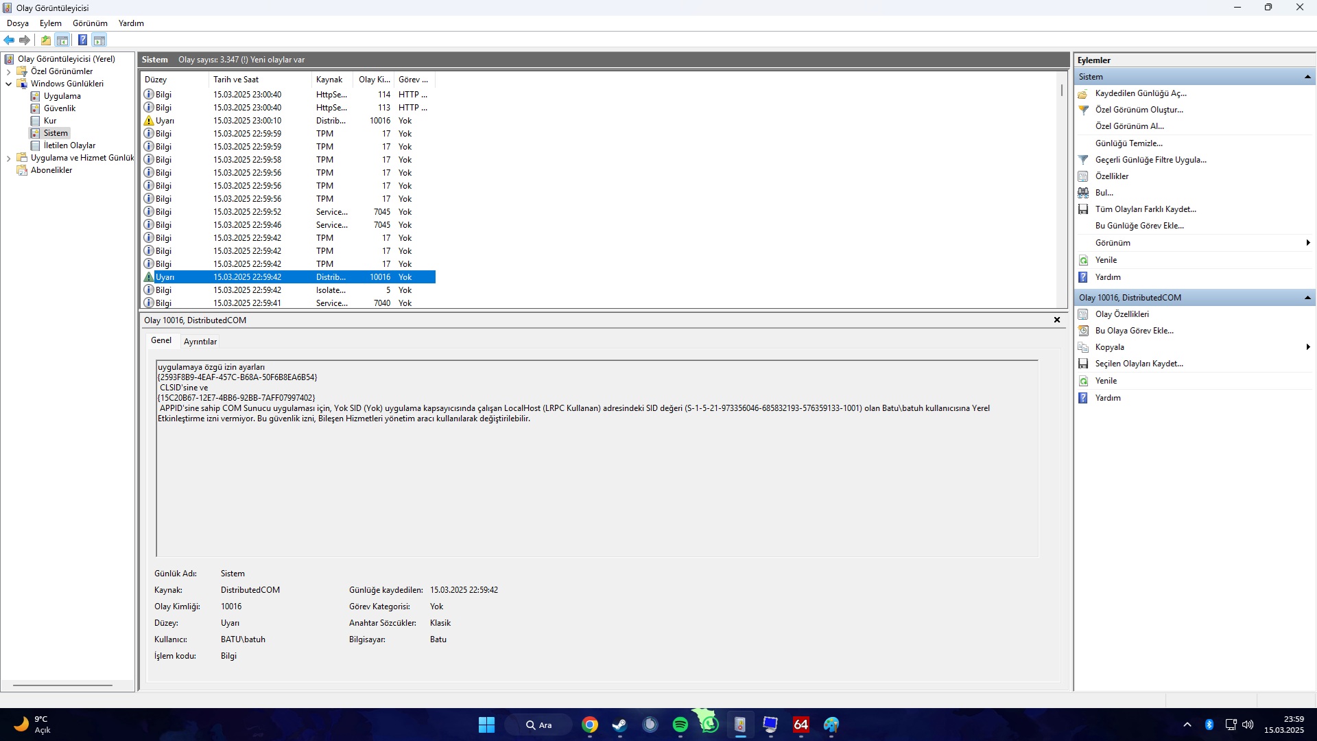Image resolution: width=1317 pixels, height=741 pixels.
Task: Select the Güvenlik log in tree
Action: pyautogui.click(x=60, y=108)
